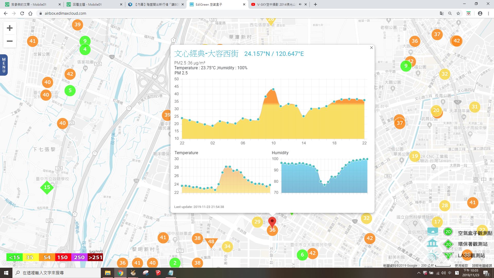Zoom out the map with minus button
The width and height of the screenshot is (494, 278).
pyautogui.click(x=10, y=41)
